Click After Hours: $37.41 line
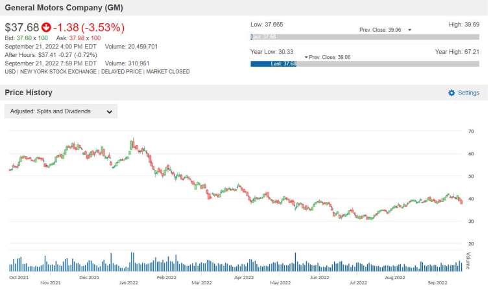The height and width of the screenshot is (294, 493). (x=51, y=56)
